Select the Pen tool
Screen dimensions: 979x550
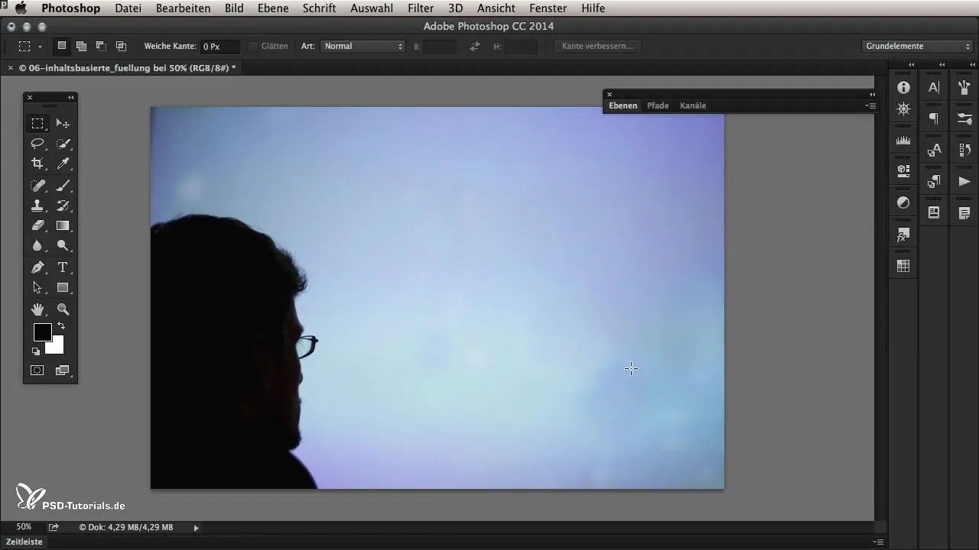[37, 267]
